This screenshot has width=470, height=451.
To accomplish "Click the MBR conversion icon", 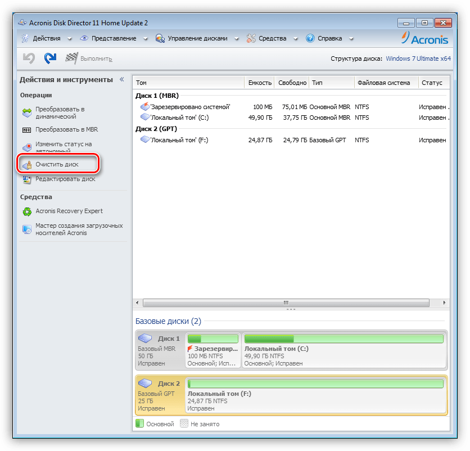I will click(x=27, y=130).
